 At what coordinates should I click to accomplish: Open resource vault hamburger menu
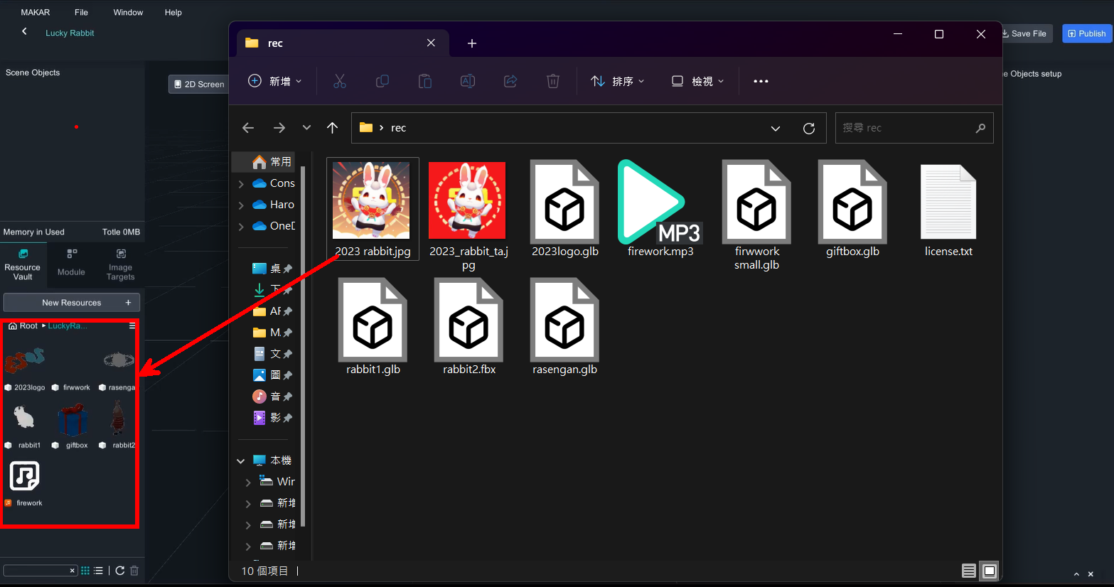pos(132,325)
